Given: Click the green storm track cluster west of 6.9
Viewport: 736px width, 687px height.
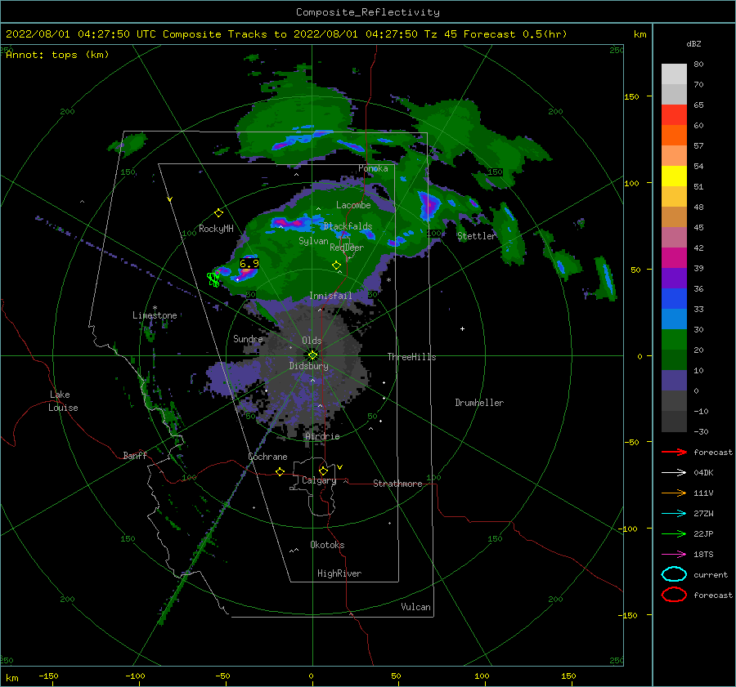Looking at the screenshot, I should coord(213,279).
